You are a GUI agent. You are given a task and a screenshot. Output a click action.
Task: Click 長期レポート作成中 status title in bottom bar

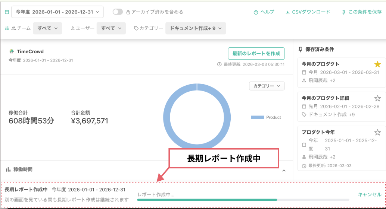[26, 190]
